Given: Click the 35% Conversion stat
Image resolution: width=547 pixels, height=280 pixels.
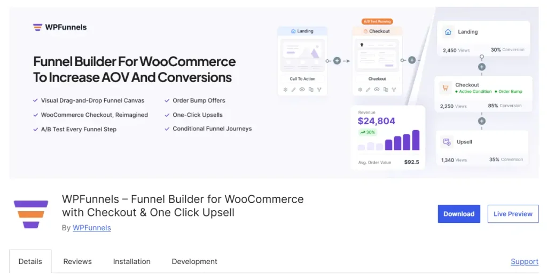Looking at the screenshot, I should click(506, 159).
